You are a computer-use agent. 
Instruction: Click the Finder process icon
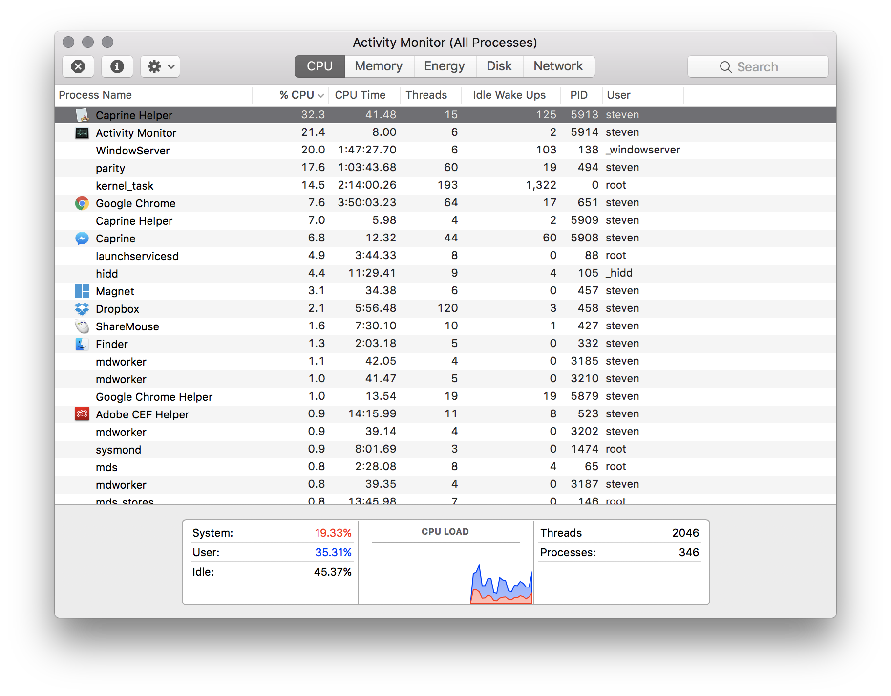tap(82, 344)
